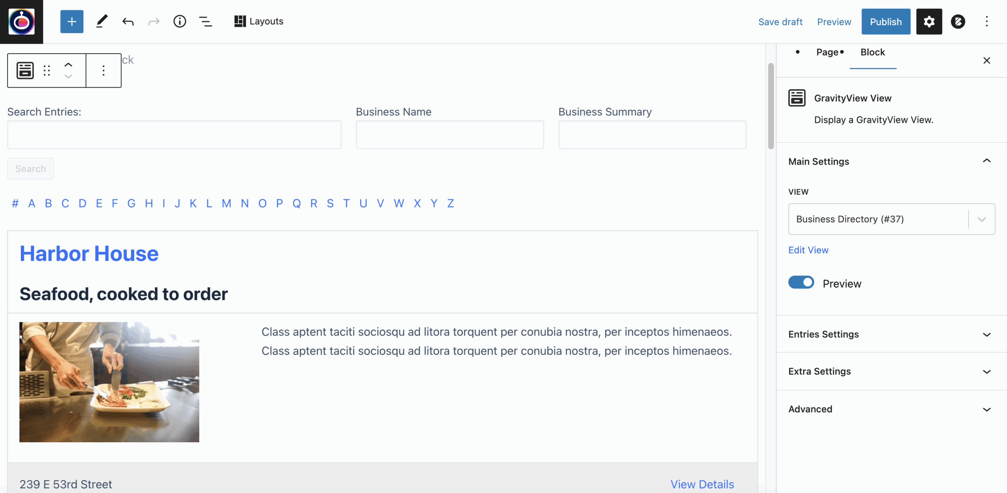Open the document Details info icon

point(179,22)
